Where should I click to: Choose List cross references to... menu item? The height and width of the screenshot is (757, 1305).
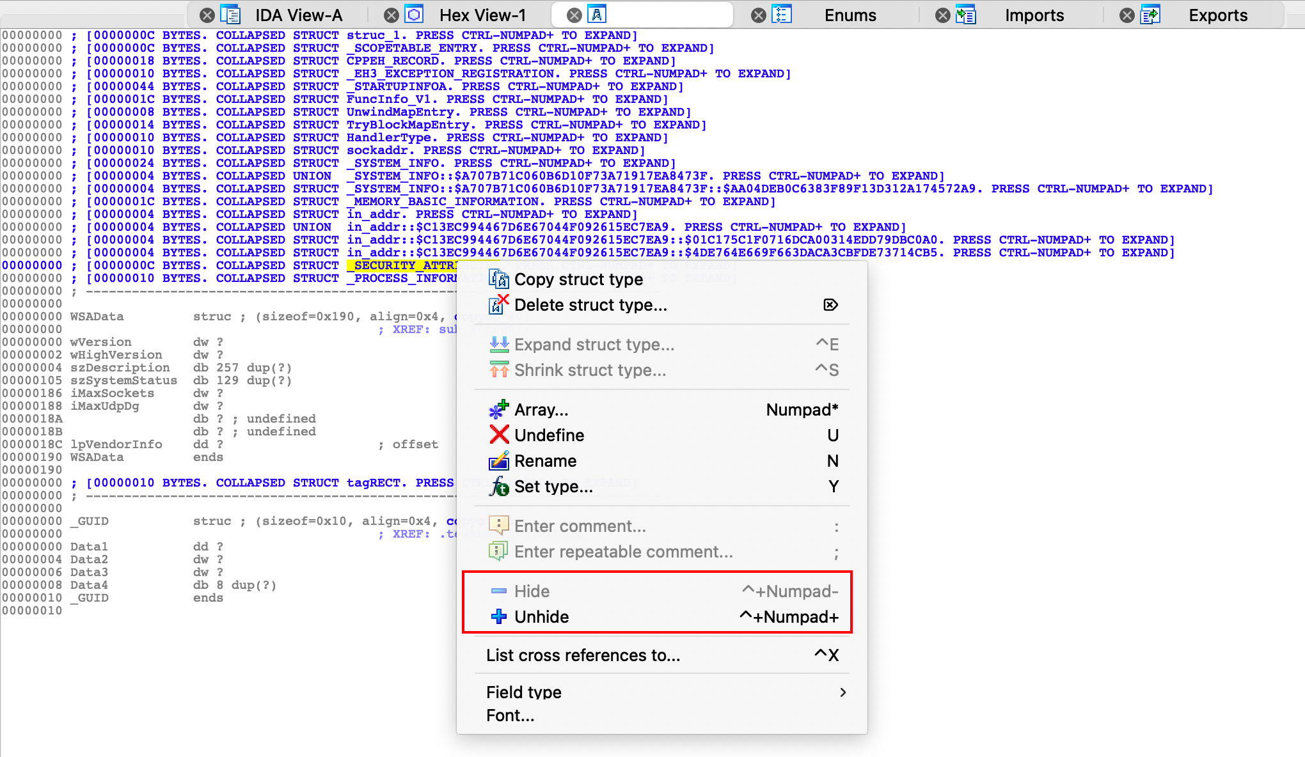tap(583, 655)
